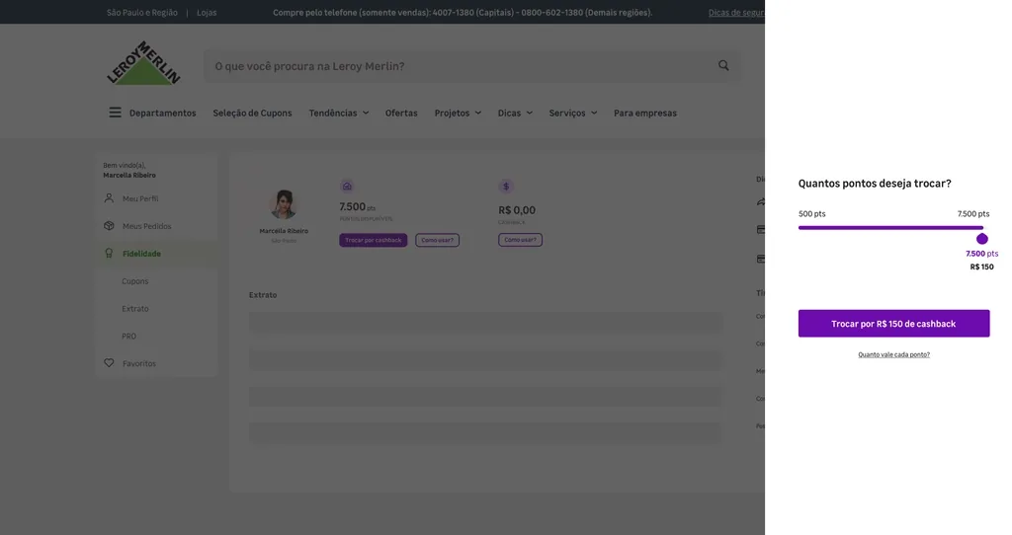Click the search magnifier icon
Screen dimensions: 1012x535
pyautogui.click(x=723, y=65)
